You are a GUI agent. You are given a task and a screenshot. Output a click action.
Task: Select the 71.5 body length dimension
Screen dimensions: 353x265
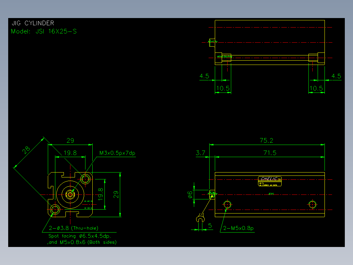(270, 153)
